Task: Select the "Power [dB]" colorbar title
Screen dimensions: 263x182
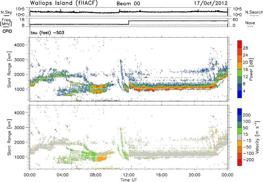Action: 251,69
